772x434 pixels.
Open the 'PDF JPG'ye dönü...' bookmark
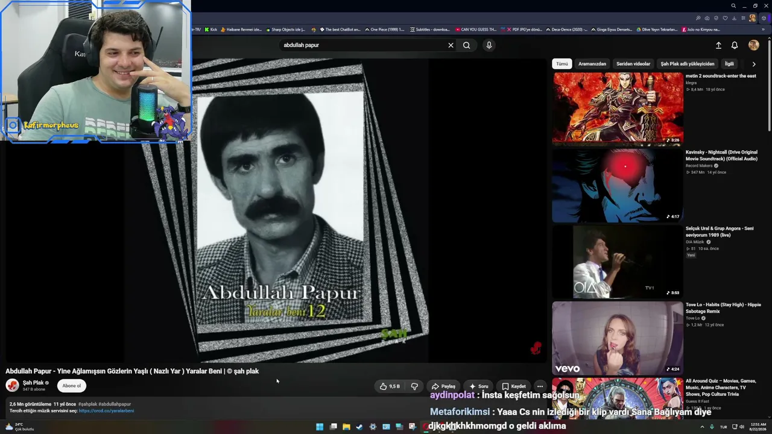tap(521, 30)
